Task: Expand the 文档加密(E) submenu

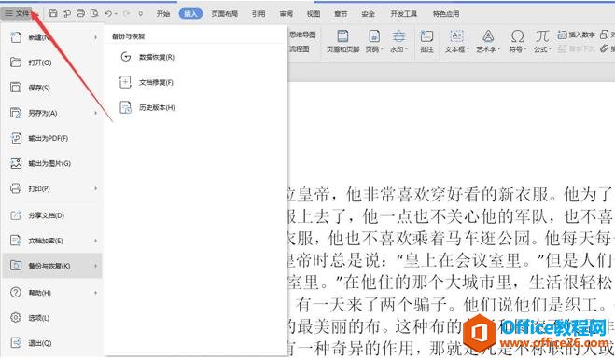Action: pos(95,241)
